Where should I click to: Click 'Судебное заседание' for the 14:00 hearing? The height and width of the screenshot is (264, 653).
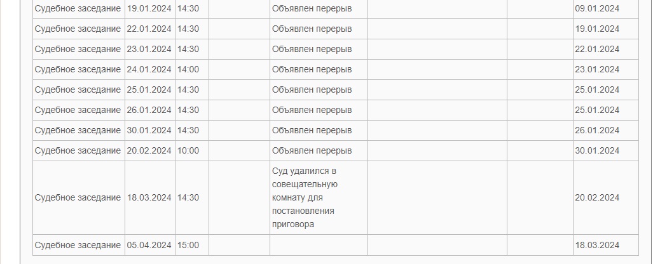[78, 70]
